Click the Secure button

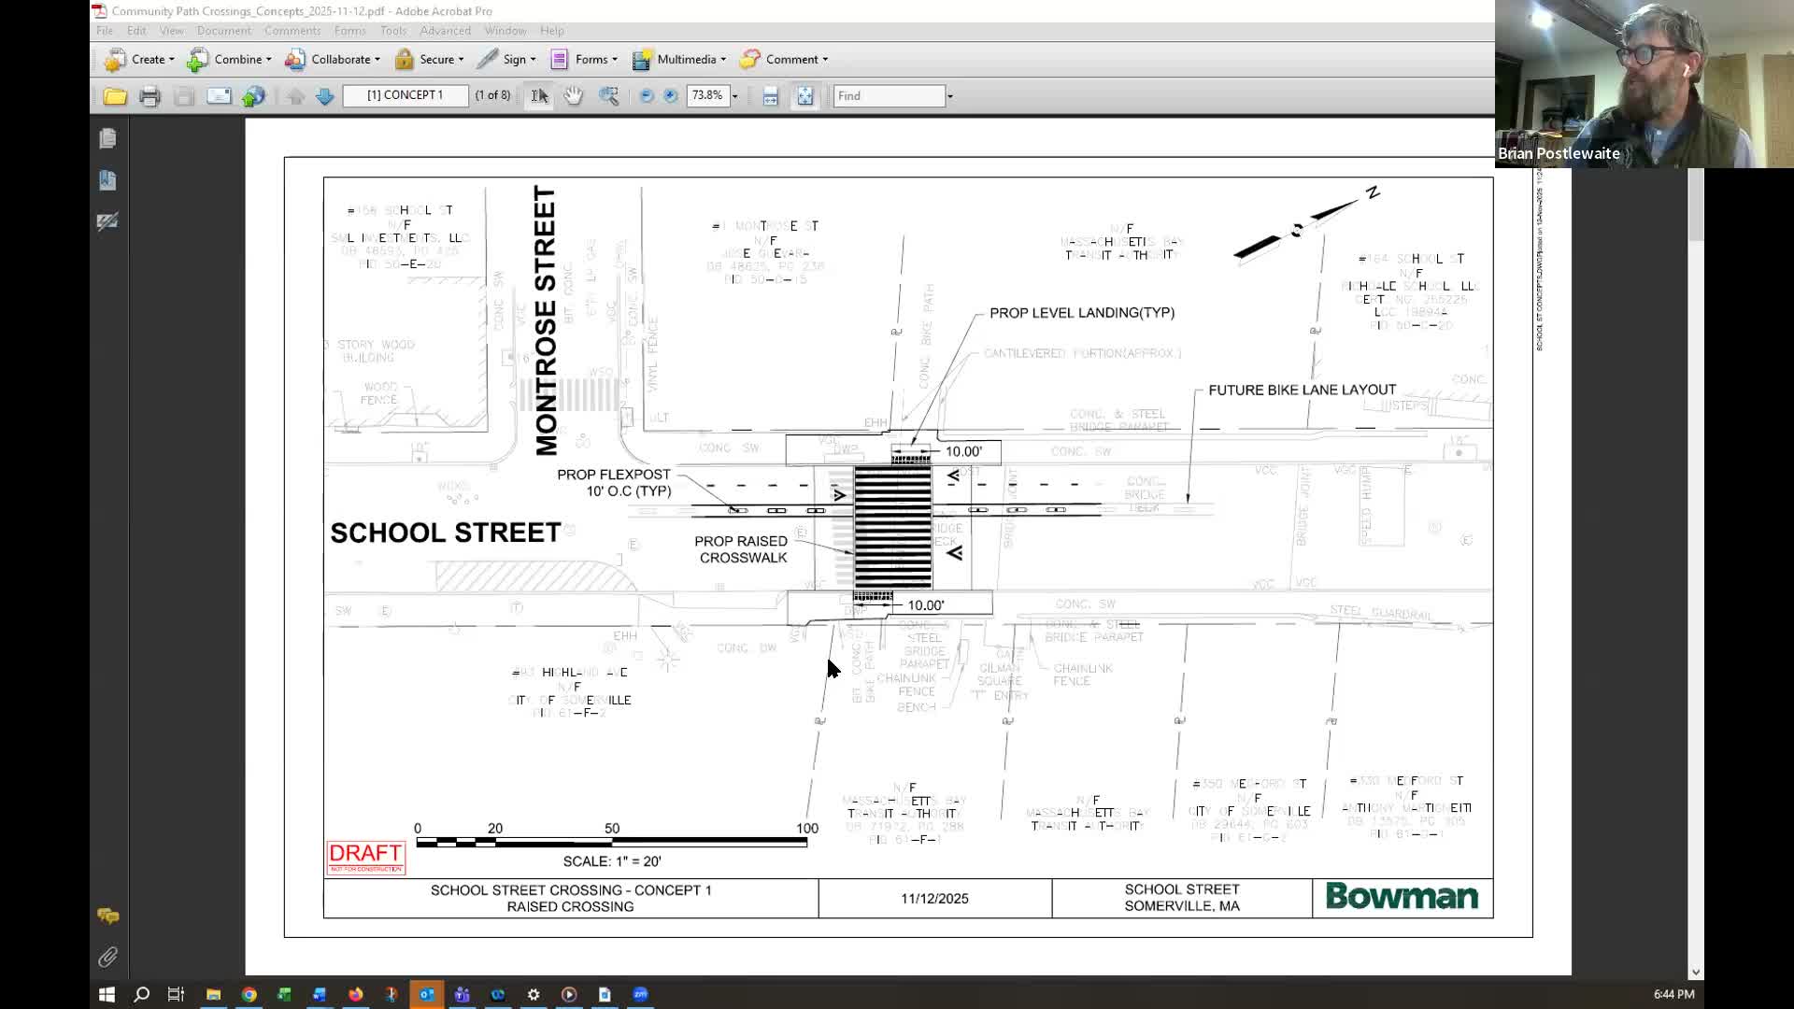click(429, 59)
